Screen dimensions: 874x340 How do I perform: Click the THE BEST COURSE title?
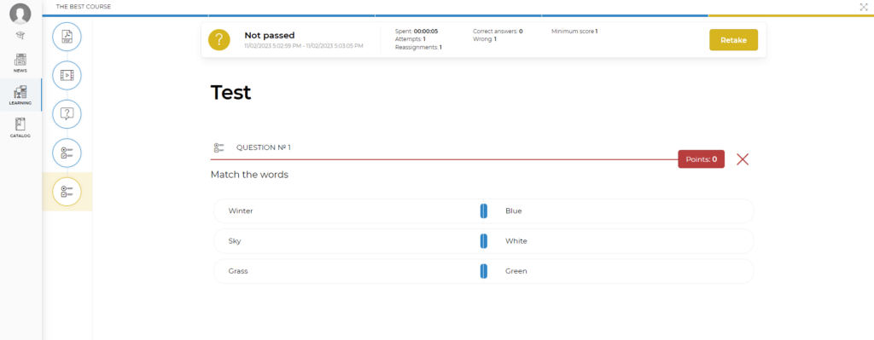click(x=83, y=7)
